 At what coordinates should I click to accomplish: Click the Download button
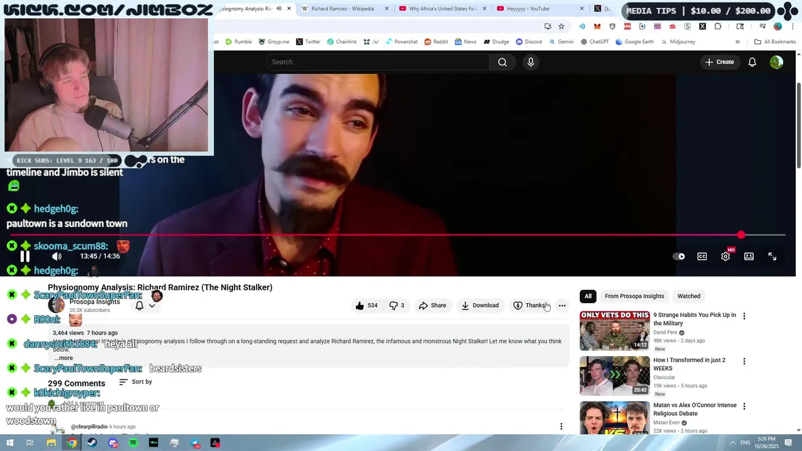coord(480,306)
